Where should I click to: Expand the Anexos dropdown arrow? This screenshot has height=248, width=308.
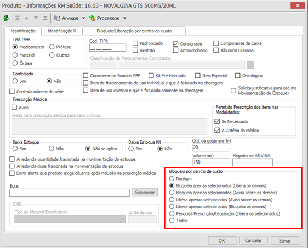tap(83, 18)
